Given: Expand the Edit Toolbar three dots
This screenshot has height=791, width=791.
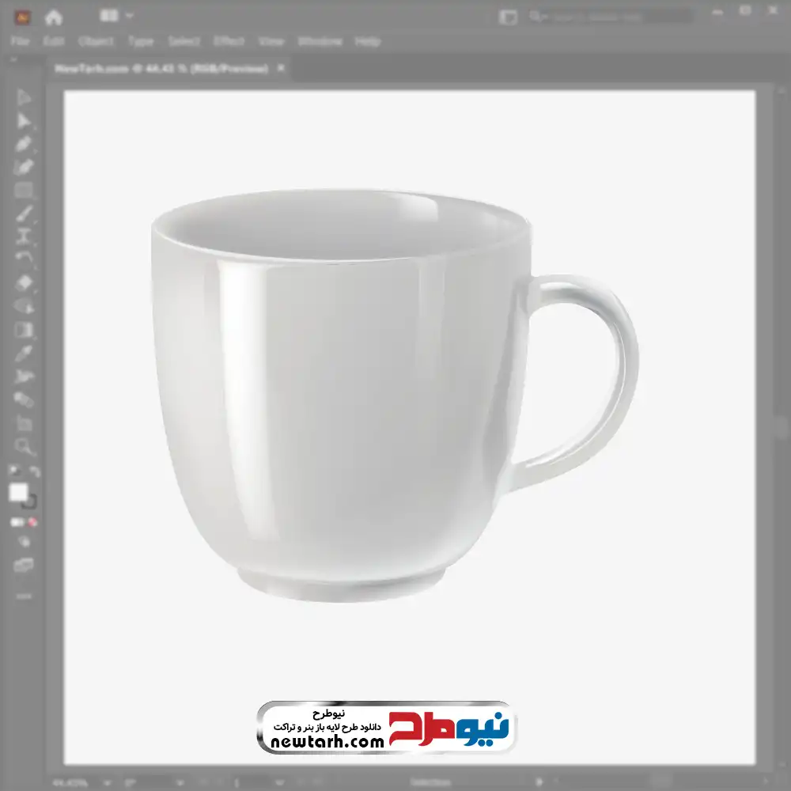Looking at the screenshot, I should coord(24,596).
